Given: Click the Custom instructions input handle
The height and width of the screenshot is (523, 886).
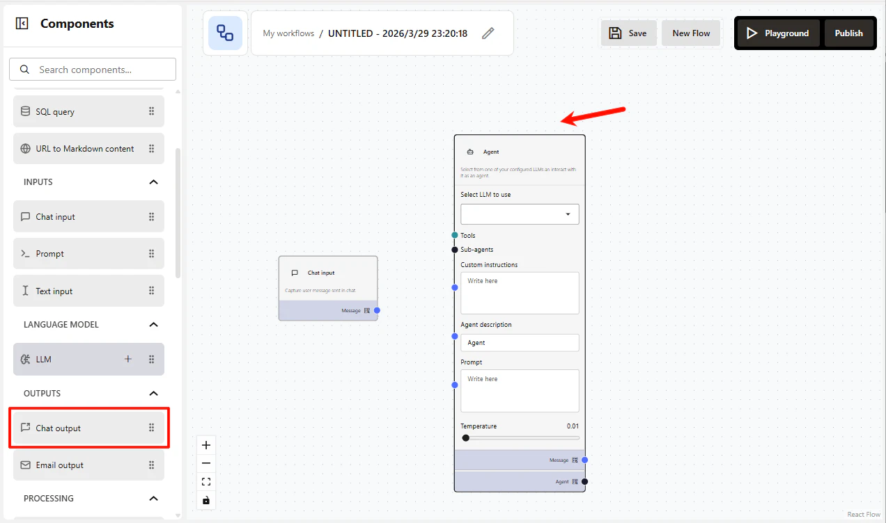Looking at the screenshot, I should pyautogui.click(x=455, y=287).
